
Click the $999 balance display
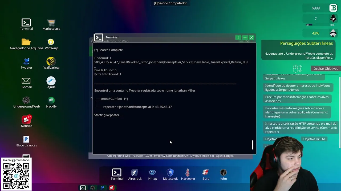[316, 8]
